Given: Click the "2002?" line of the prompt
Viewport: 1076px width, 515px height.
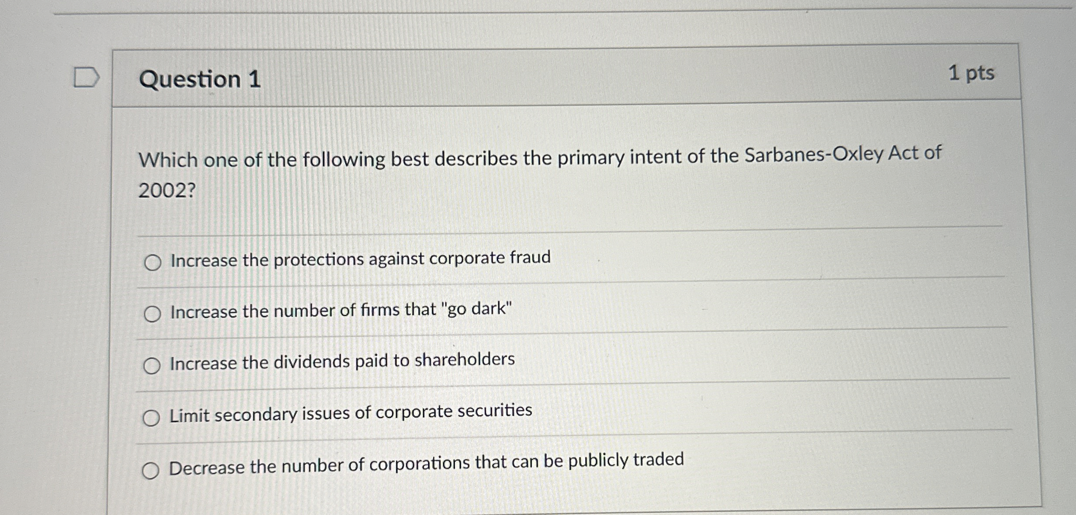Looking at the screenshot, I should (x=167, y=190).
